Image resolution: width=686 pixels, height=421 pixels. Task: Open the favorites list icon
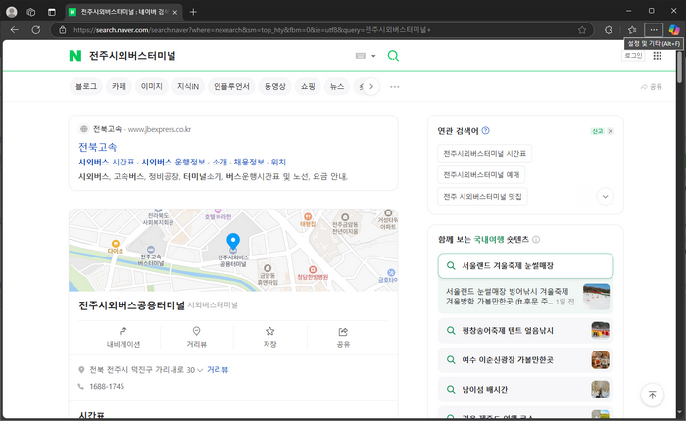click(632, 30)
